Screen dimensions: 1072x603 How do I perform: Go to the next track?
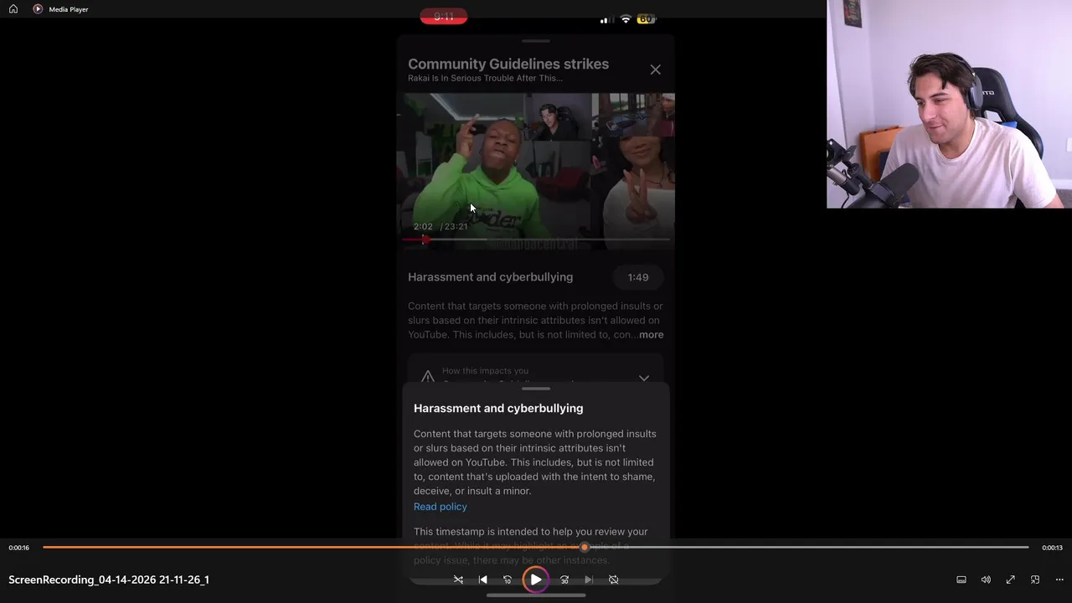(589, 580)
